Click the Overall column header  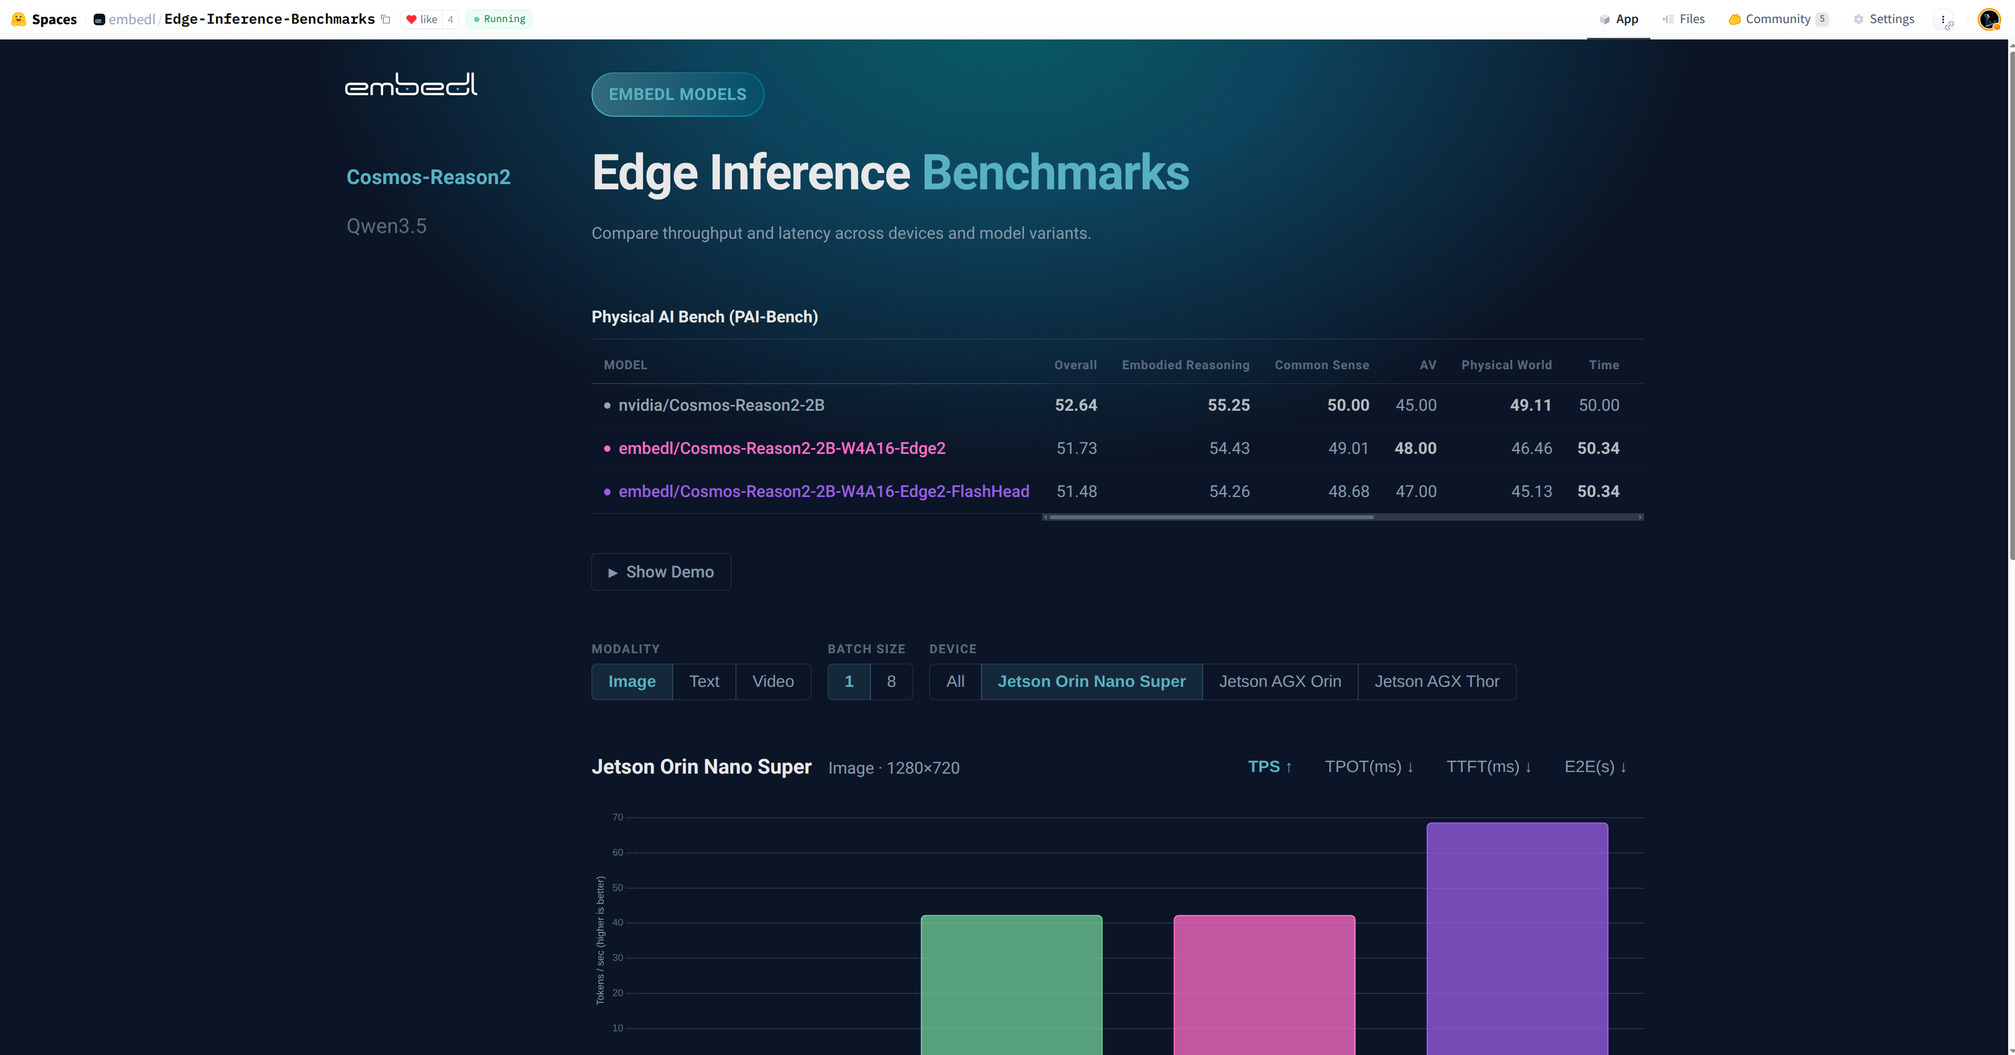(x=1076, y=365)
